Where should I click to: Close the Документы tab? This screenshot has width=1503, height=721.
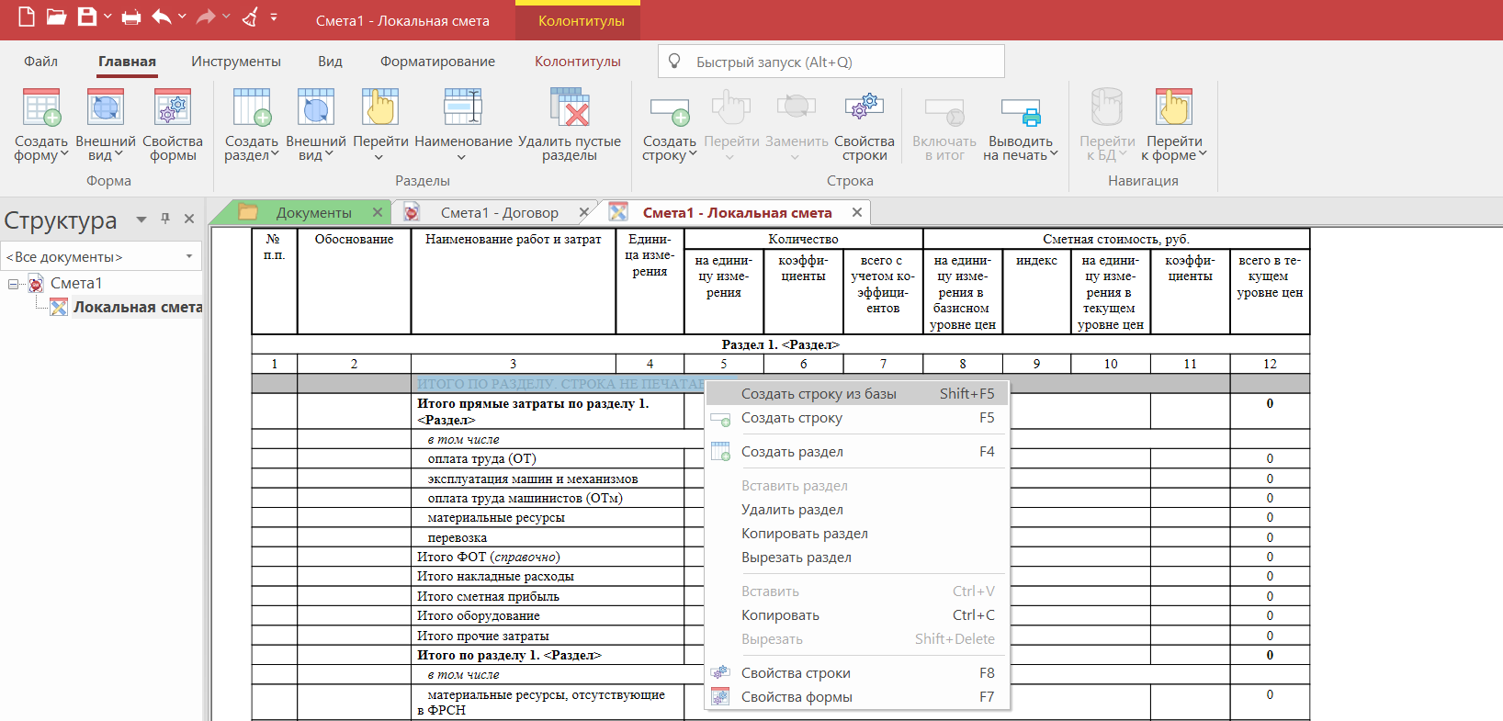pyautogui.click(x=378, y=212)
